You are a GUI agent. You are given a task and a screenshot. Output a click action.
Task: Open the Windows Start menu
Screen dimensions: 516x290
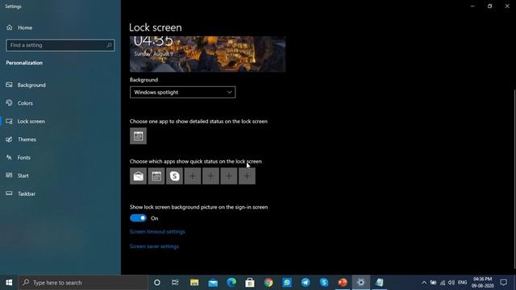[x=9, y=283]
